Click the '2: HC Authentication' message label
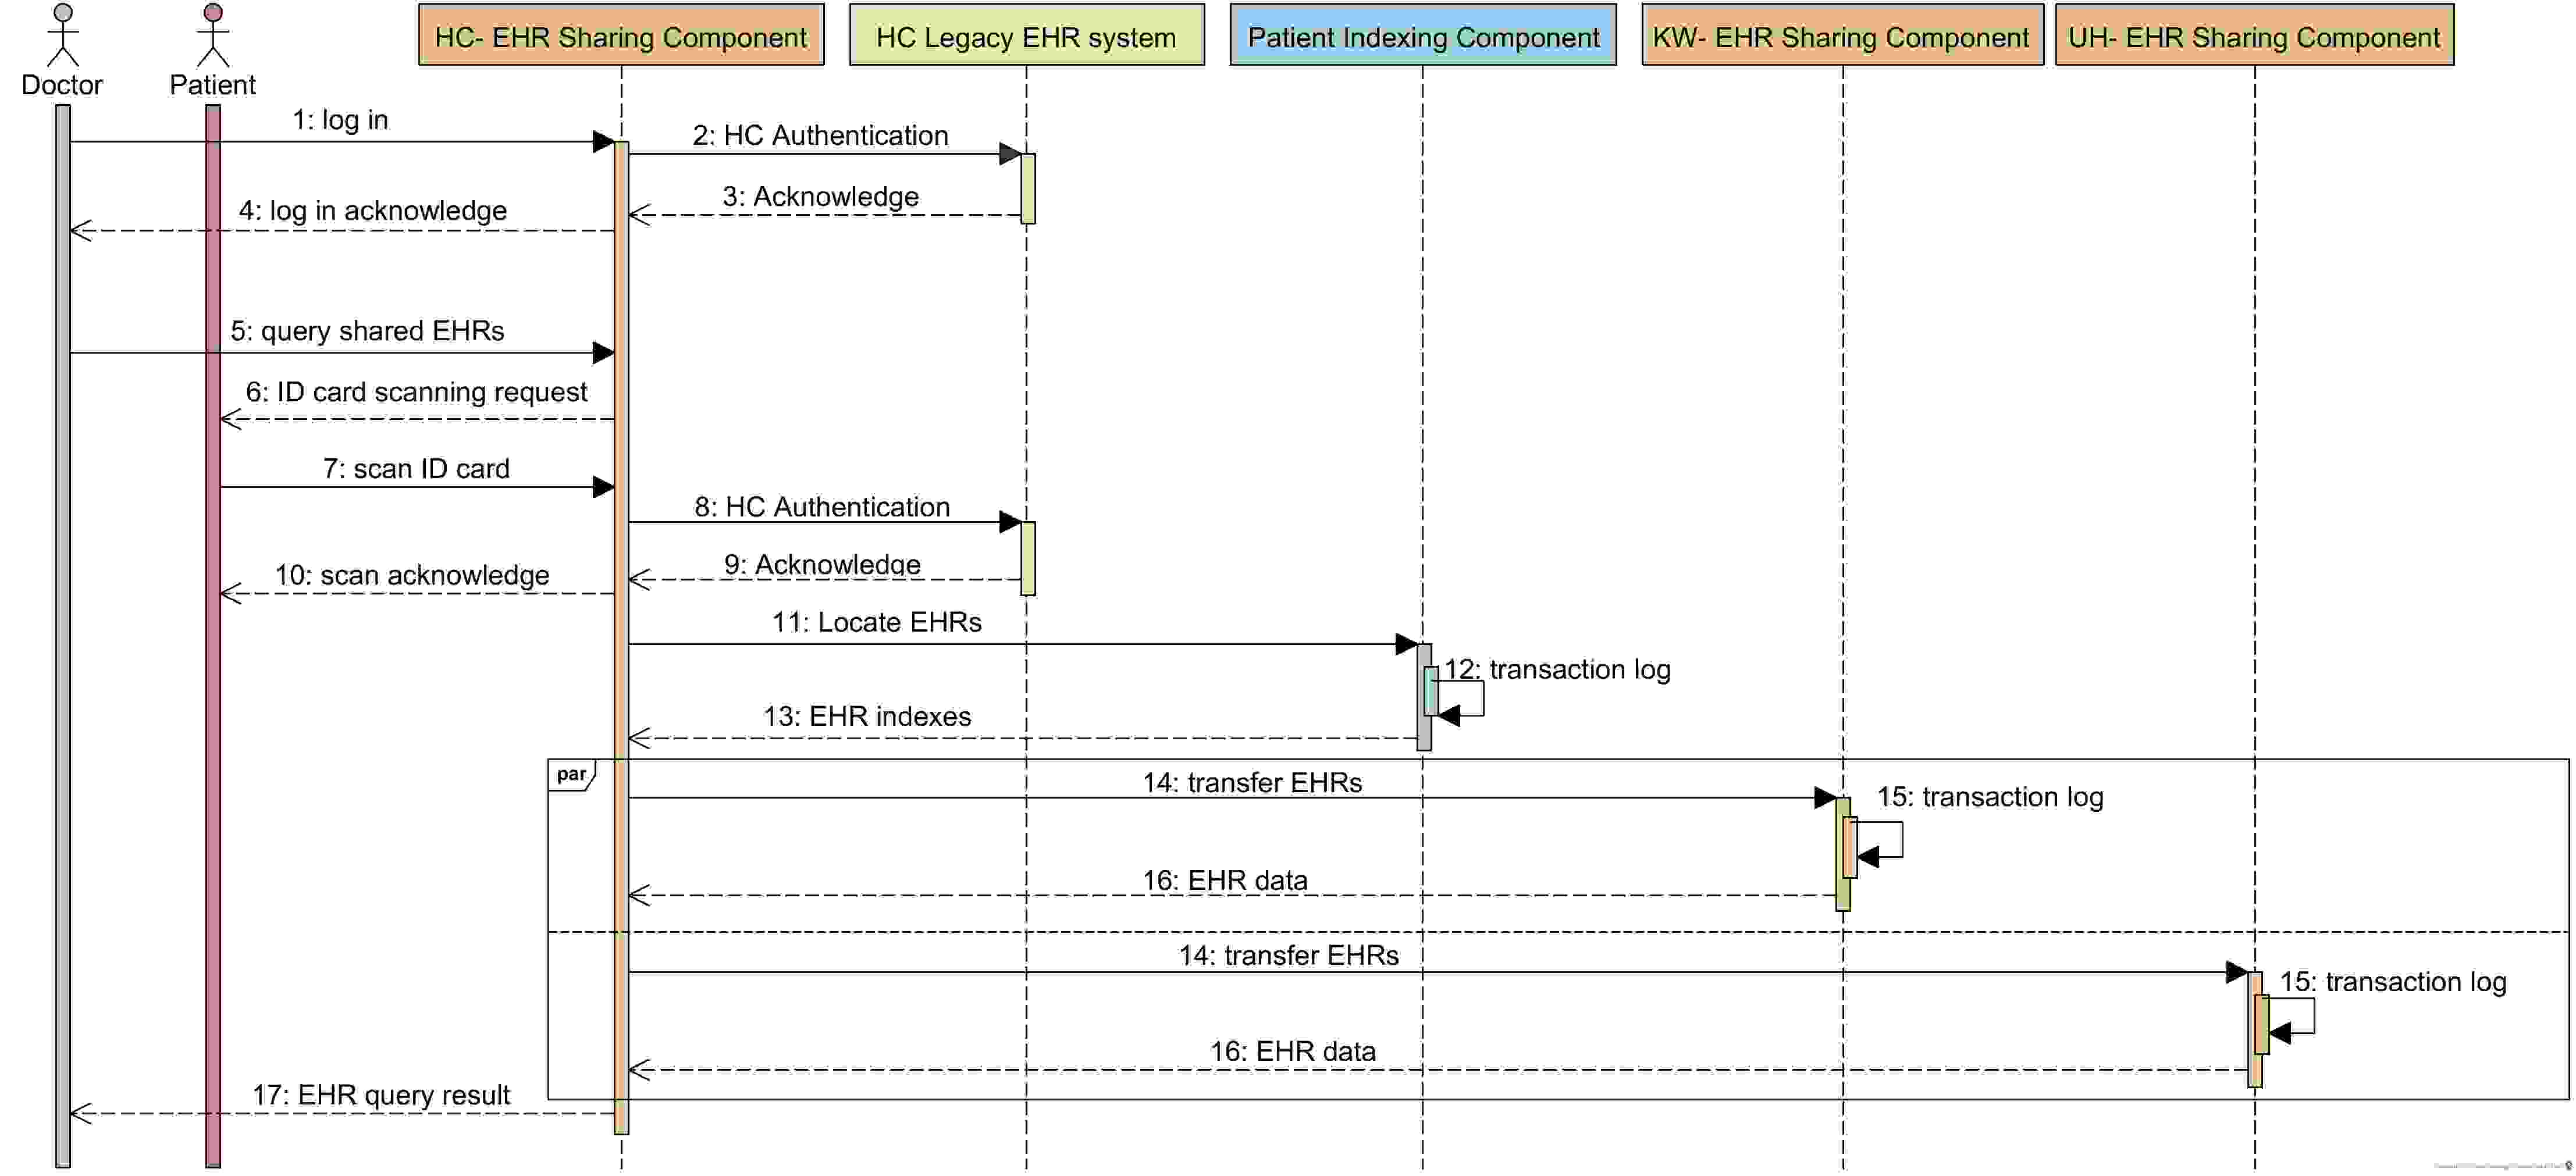Screen dimensions: 2576x1176 tap(821, 135)
